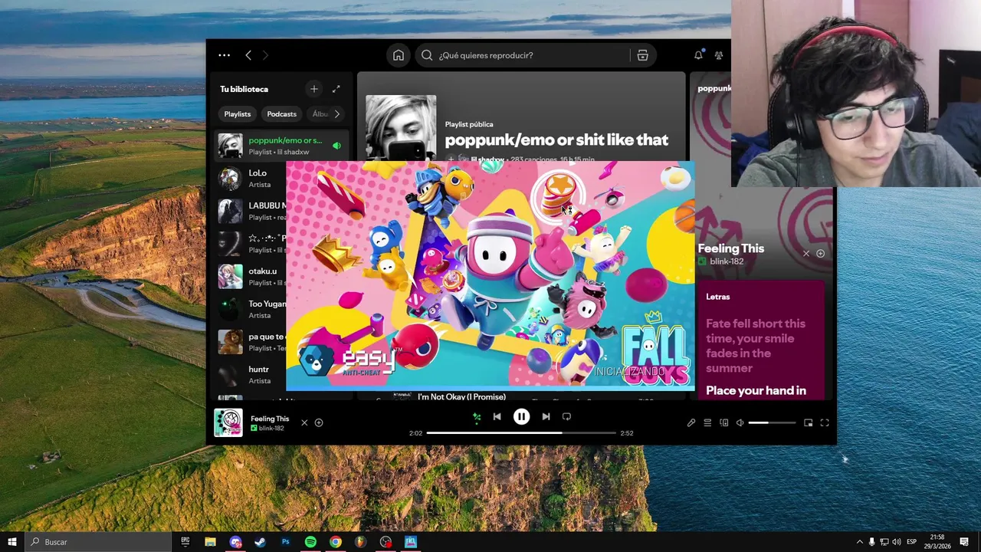Skip to next track
Screen dimensions: 981x552
(546, 416)
